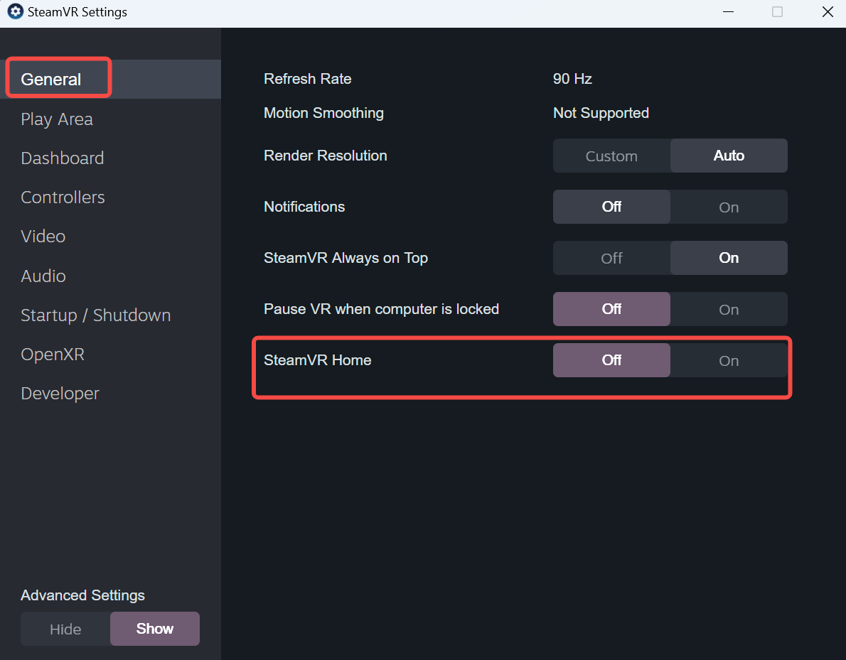Click the Pause VR when computer is locked label
Image resolution: width=846 pixels, height=660 pixels.
coord(382,309)
